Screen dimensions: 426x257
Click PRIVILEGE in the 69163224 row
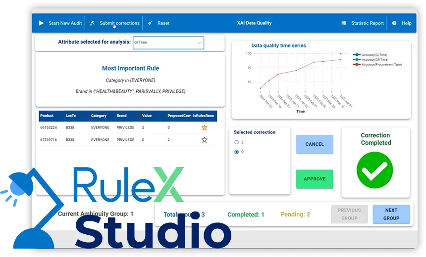pyautogui.click(x=125, y=128)
